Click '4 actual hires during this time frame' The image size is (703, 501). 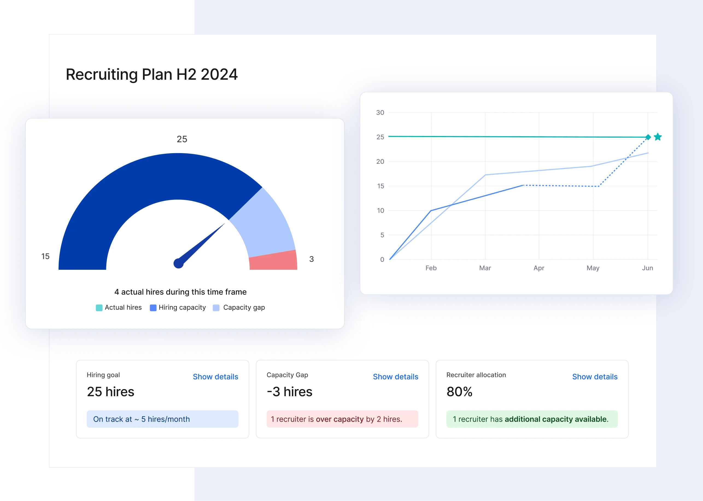180,292
